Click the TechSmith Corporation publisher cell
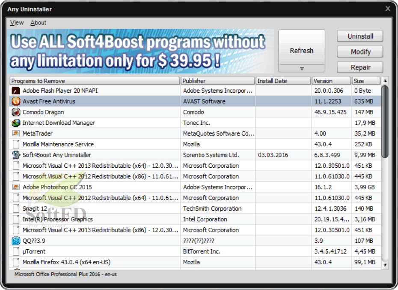This screenshot has height=290, width=398. coord(218,208)
